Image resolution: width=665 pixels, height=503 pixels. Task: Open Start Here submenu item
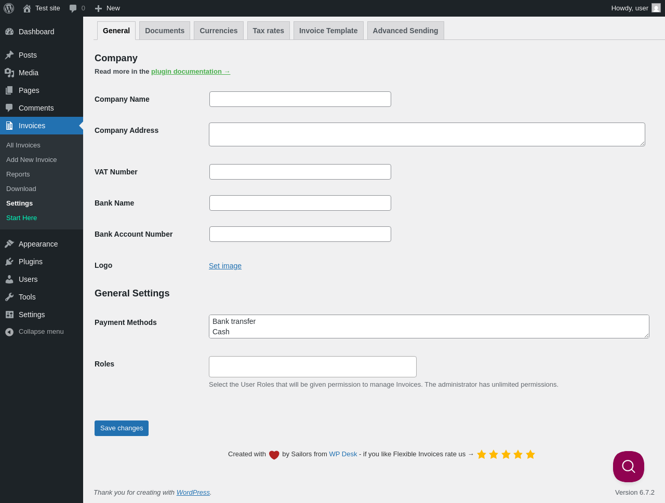click(x=22, y=218)
